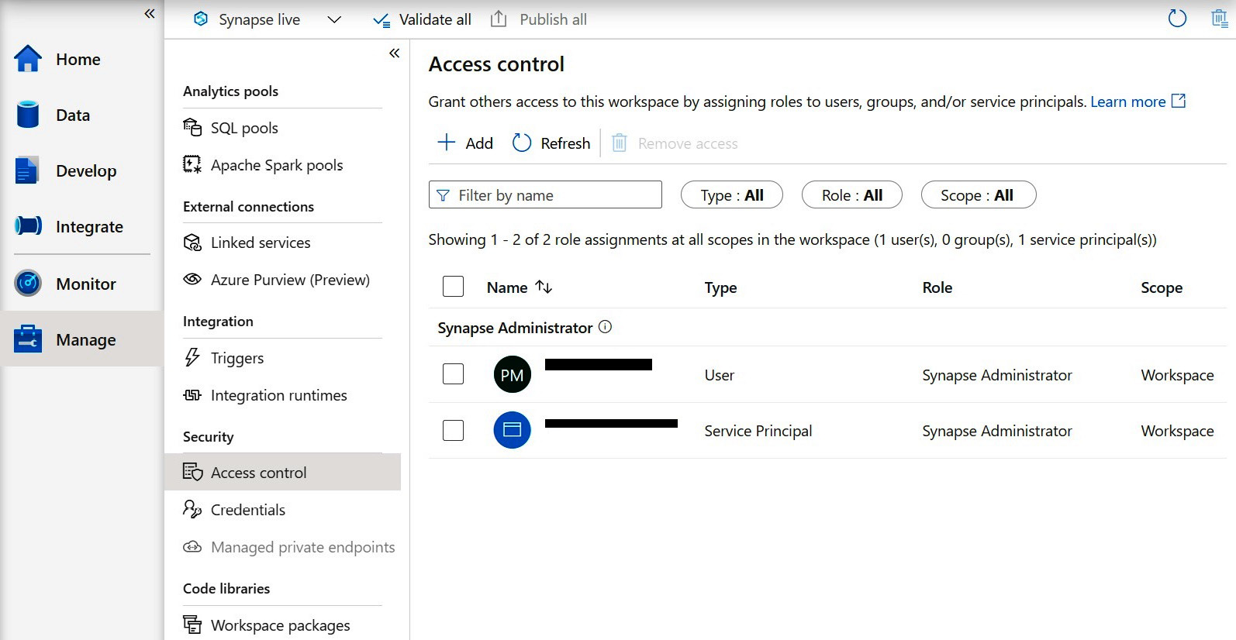The height and width of the screenshot is (640, 1236).
Task: Collapse the Manage menu panel
Action: tap(395, 53)
